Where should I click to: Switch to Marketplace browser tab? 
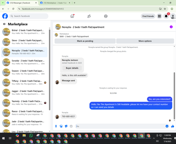pos(55,3)
